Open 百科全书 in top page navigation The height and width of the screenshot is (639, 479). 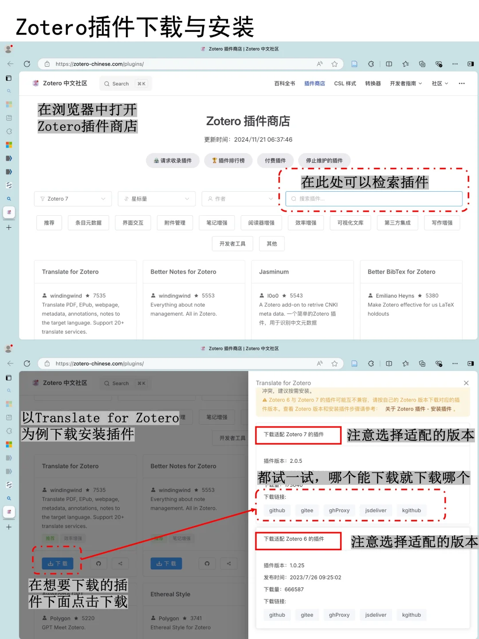coord(285,83)
